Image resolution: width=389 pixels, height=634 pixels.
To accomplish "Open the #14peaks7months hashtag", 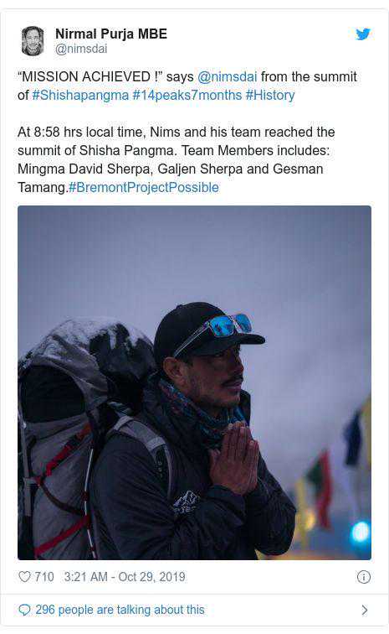I will [187, 95].
